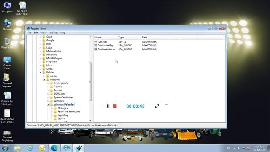Expand the Google key
The image size is (270, 152).
click(x=40, y=41)
